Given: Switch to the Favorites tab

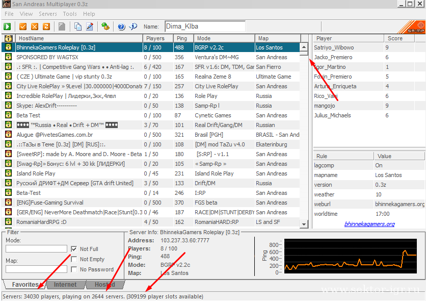Looking at the screenshot, I should click(25, 284).
